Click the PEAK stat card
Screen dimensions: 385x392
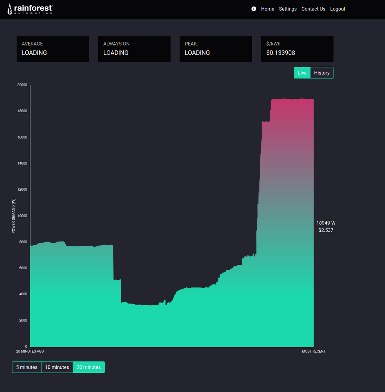pyautogui.click(x=216, y=49)
